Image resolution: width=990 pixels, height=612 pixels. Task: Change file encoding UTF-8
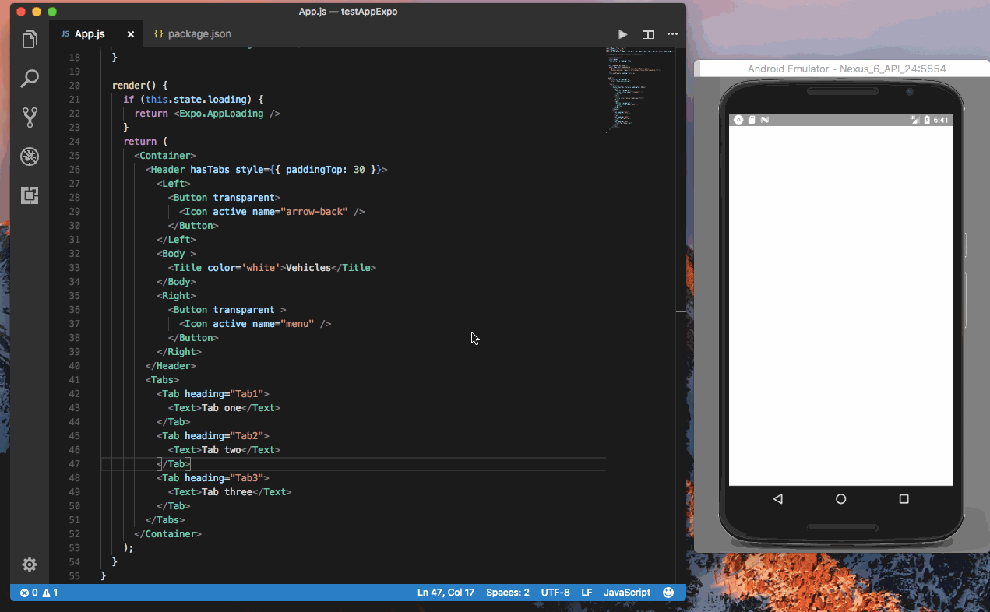click(555, 593)
